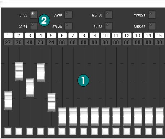Viewport: 165px width, 139px height.
Task: Click the channel 7 fader knob
Action: (x=73, y=117)
